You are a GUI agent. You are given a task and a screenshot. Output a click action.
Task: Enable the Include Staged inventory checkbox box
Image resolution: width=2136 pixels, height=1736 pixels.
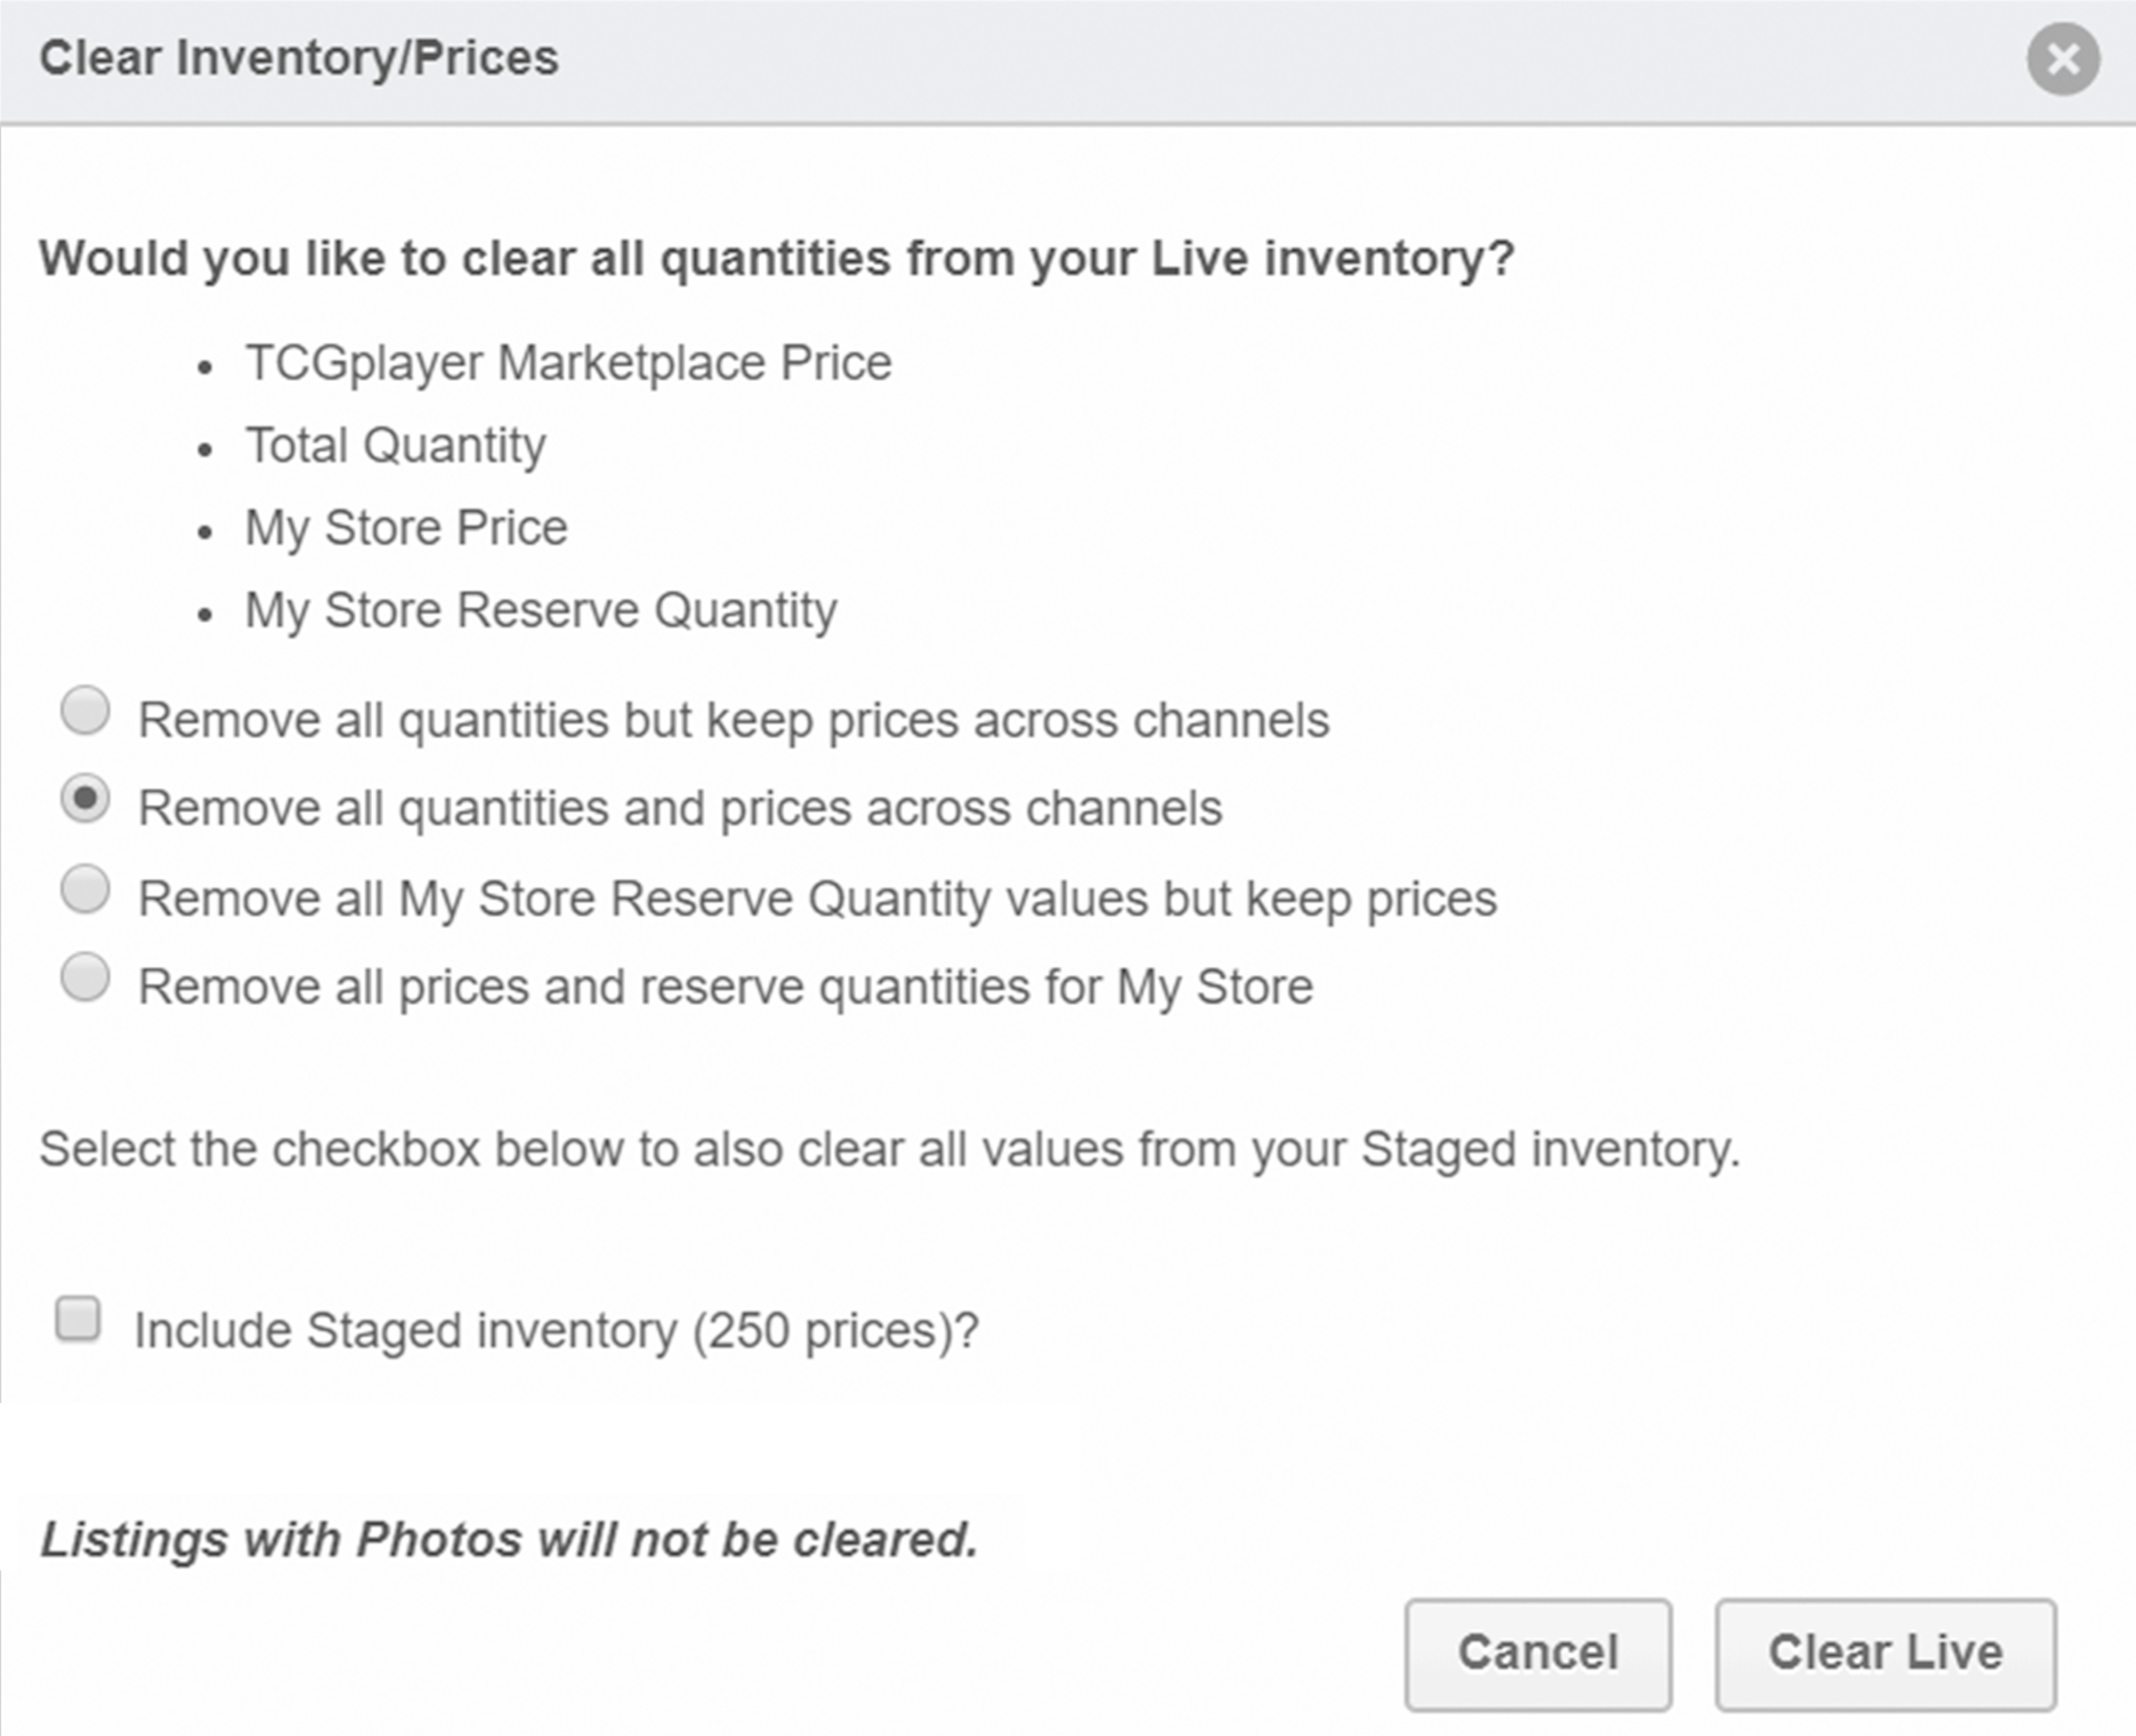pyautogui.click(x=78, y=1319)
